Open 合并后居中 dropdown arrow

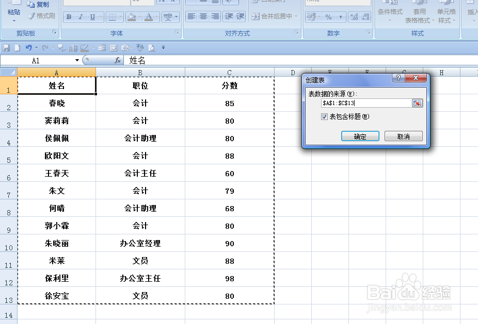tap(296, 16)
